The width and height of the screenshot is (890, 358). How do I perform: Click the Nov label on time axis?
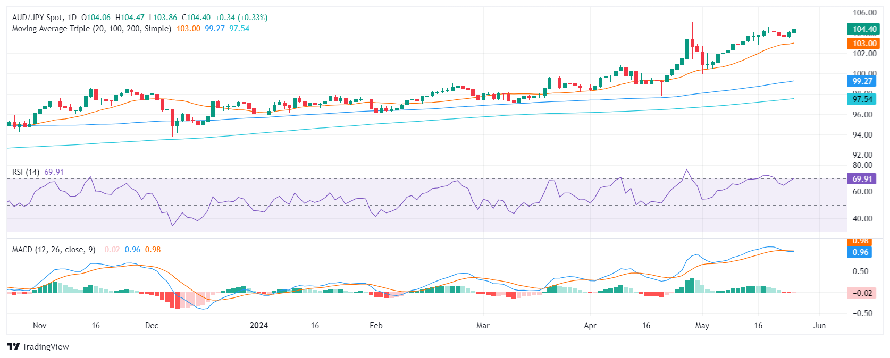pyautogui.click(x=39, y=326)
